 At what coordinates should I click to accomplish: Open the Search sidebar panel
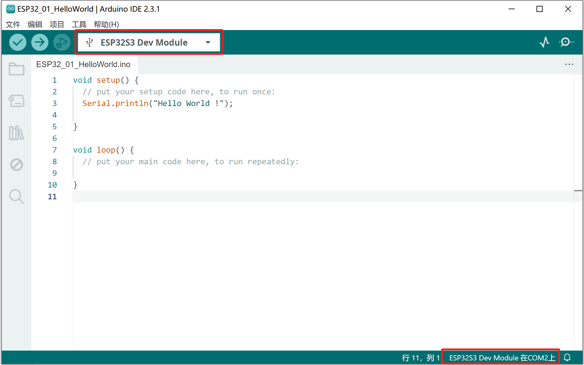pos(16,196)
